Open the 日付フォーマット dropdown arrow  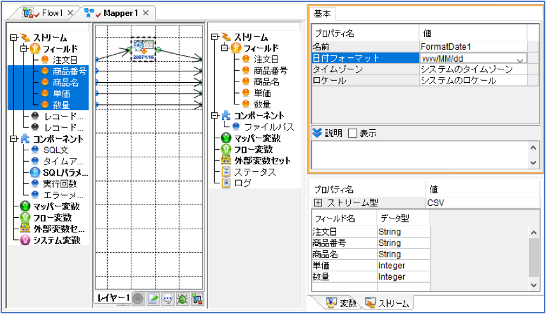(520, 59)
